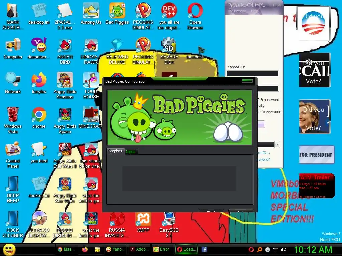
Task: Open the Yahoo 'doesntwo' desktop icon
Action: point(39,48)
